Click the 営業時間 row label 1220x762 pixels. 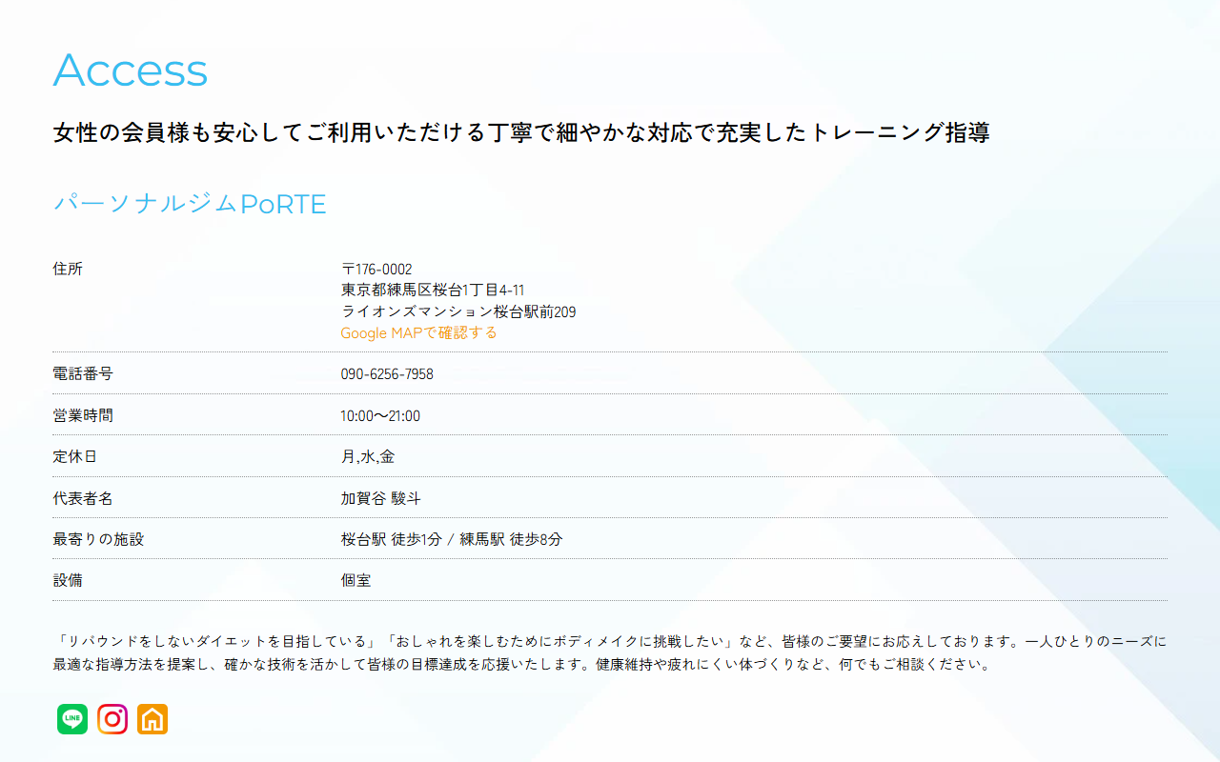[x=83, y=416]
